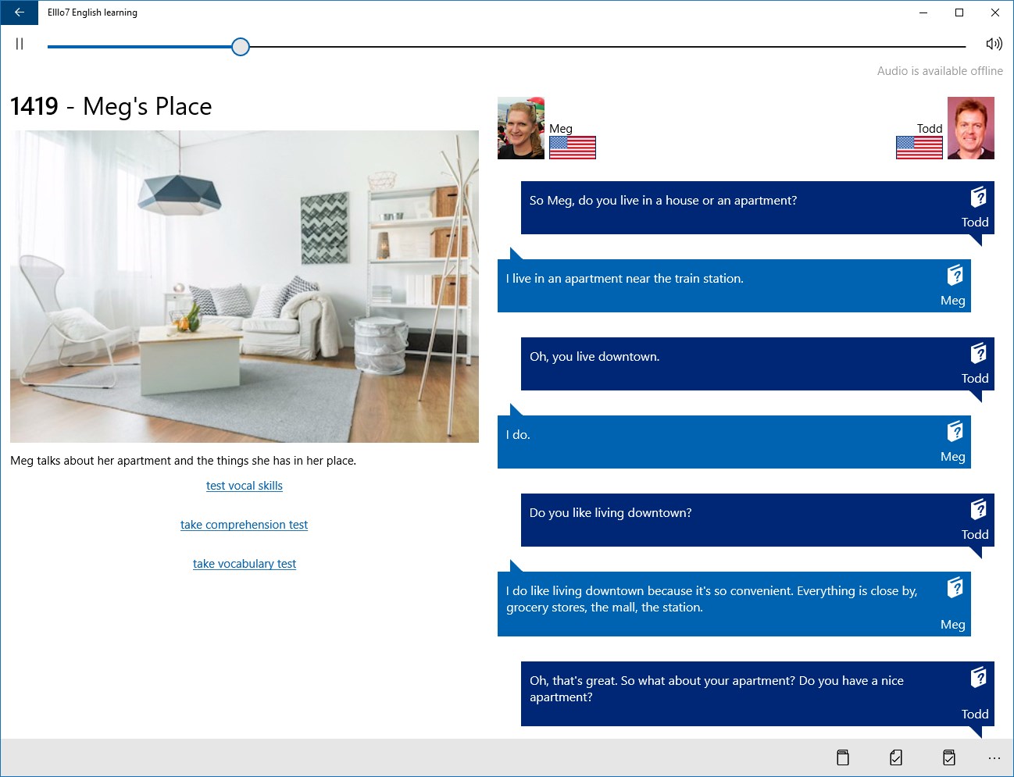The image size is (1014, 777).
Task: Open dictionary help on Todd's last apartment question
Action: 977,678
